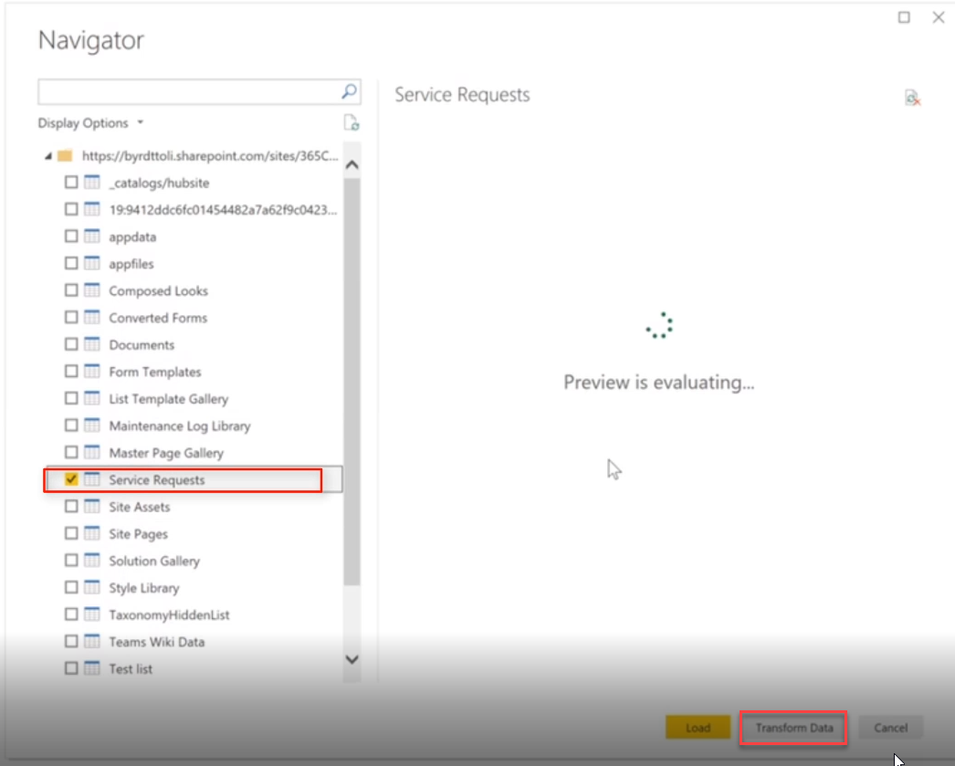Select the TaxonomyHiddenList item

tap(169, 615)
